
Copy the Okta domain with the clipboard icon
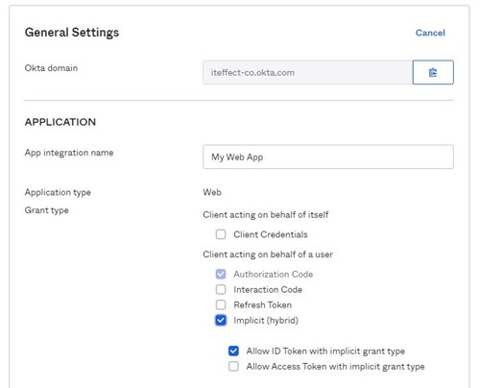[433, 72]
